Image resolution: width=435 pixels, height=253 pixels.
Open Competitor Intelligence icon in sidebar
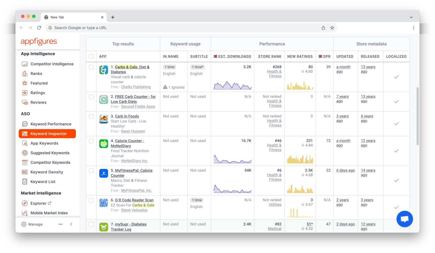(25, 64)
